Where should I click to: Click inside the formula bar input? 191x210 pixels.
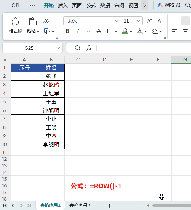(x=143, y=48)
